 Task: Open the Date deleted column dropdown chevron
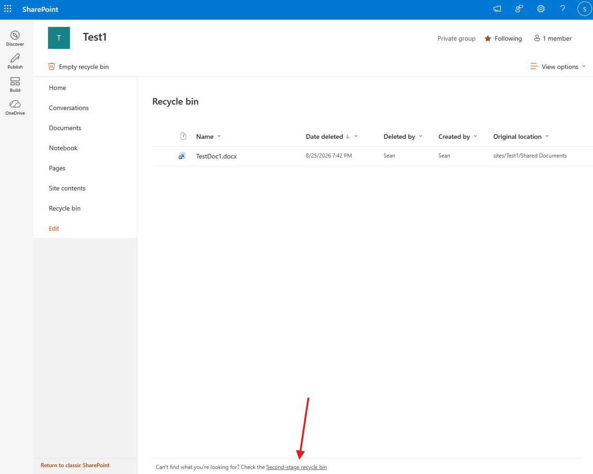(356, 136)
